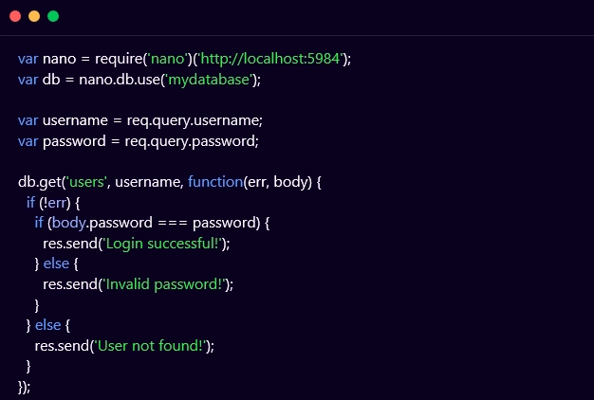Click the 'User not found!' string

(x=152, y=345)
